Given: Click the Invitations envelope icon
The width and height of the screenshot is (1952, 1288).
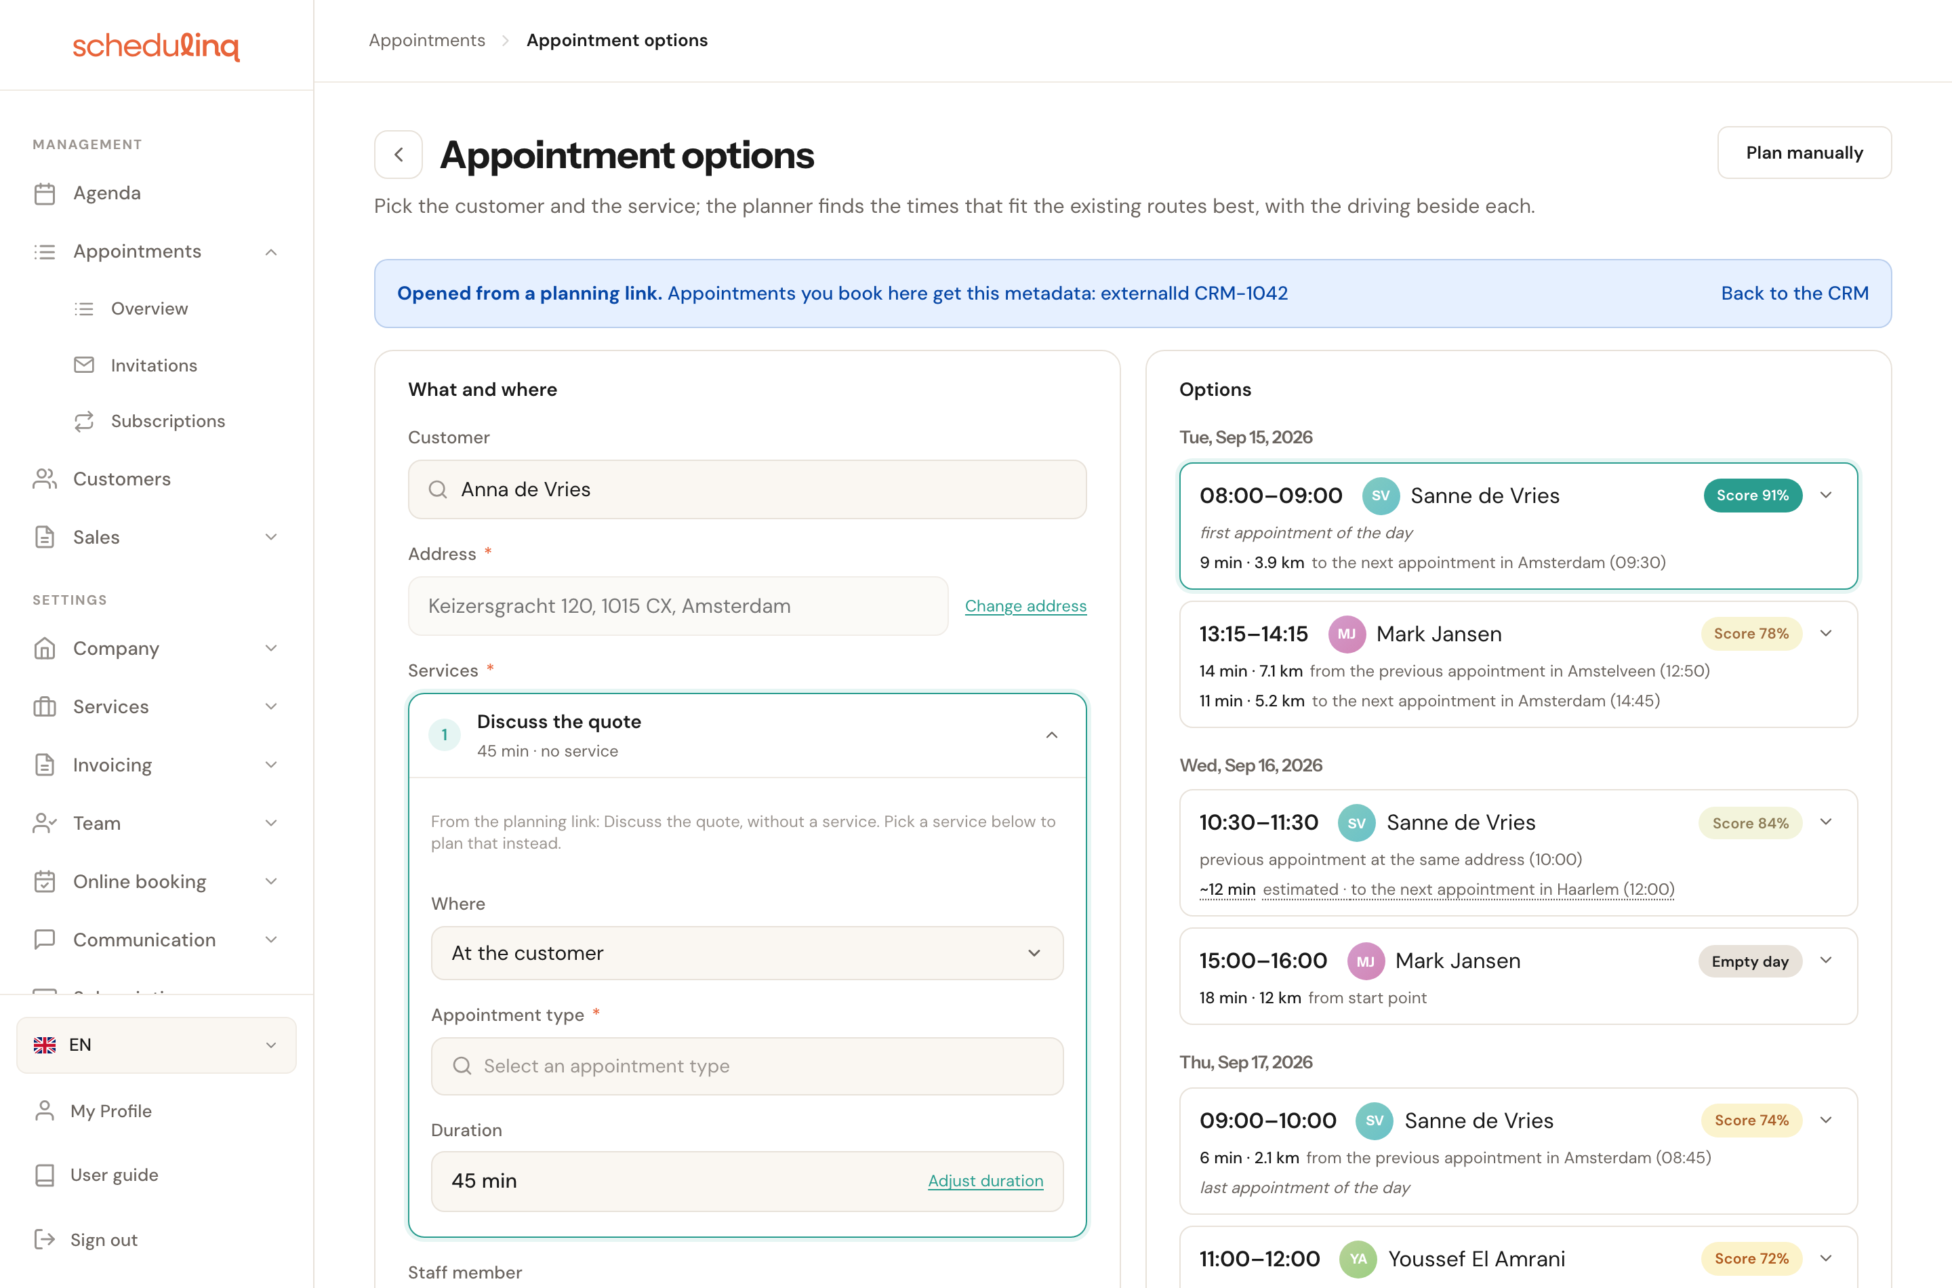Looking at the screenshot, I should pyautogui.click(x=84, y=365).
